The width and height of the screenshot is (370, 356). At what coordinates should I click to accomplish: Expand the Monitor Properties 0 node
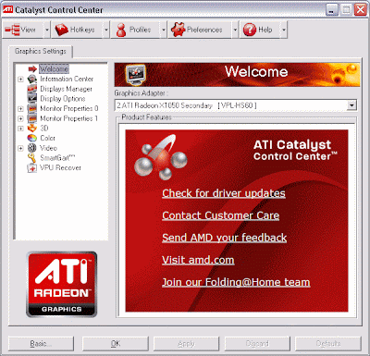[x=20, y=109]
